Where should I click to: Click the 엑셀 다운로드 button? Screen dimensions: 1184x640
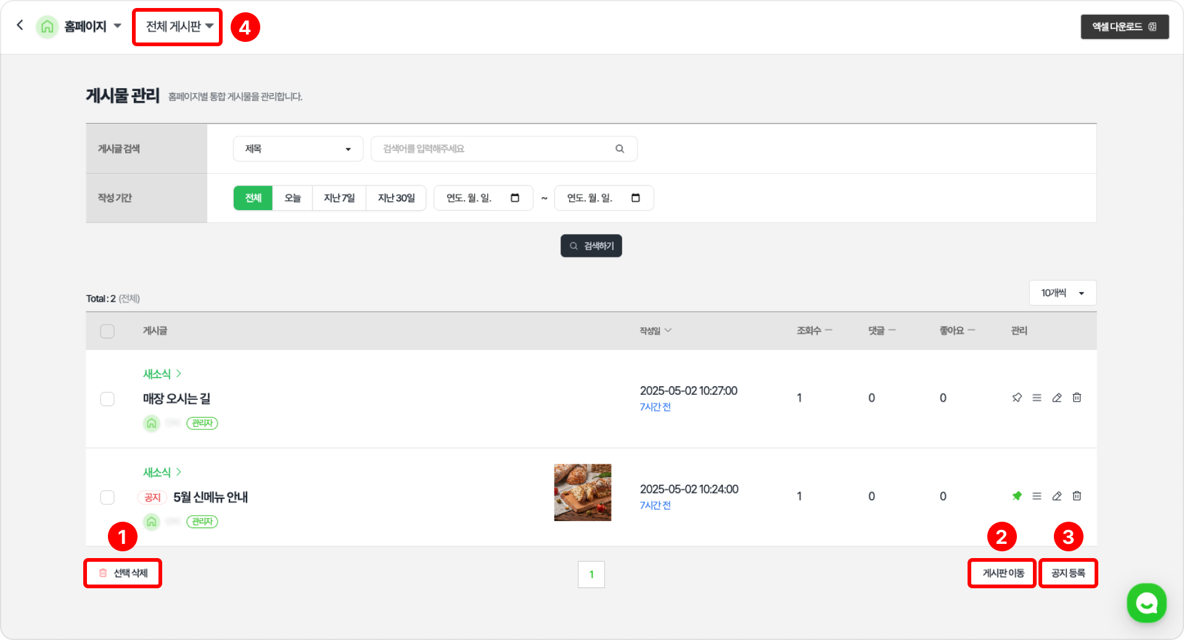(1124, 27)
